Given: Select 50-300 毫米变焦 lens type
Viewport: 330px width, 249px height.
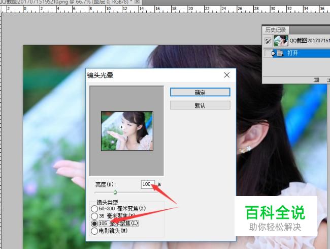Looking at the screenshot, I should coord(94,208).
